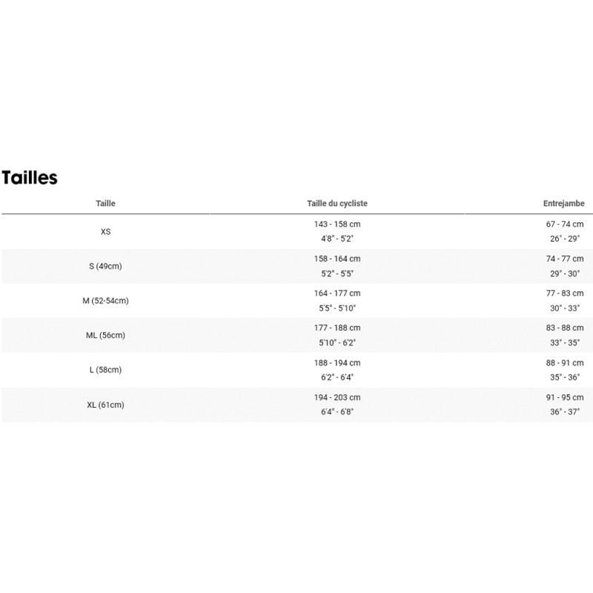
Task: Select the 158 - 164 cm rider height
Action: [x=337, y=259]
